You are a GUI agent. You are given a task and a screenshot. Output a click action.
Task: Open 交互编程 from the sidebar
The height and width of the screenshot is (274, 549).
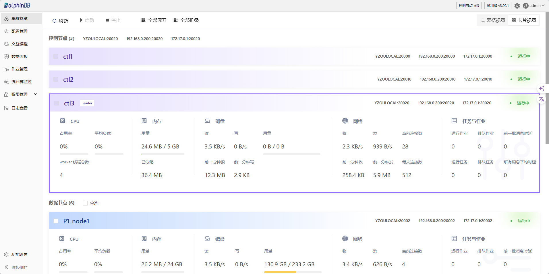(20, 44)
